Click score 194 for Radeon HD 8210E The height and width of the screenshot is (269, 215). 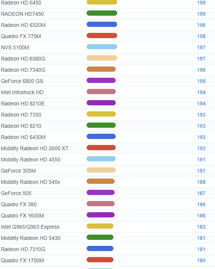point(201,103)
